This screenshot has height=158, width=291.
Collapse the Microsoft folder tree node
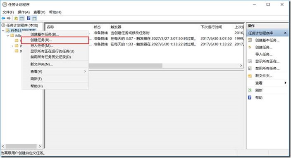[x=7, y=35]
